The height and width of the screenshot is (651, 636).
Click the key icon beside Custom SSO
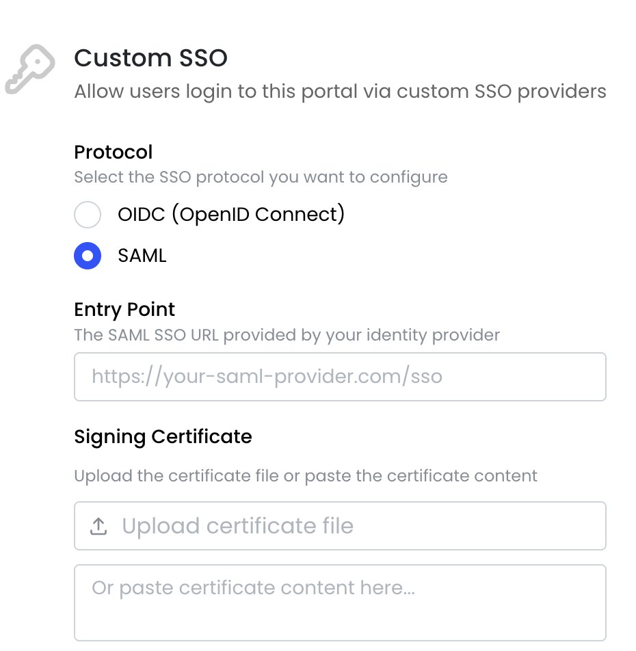[29, 68]
